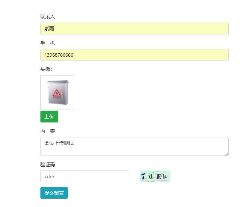Click the avatar preview thumbnail box
244x207 pixels.
(58, 93)
